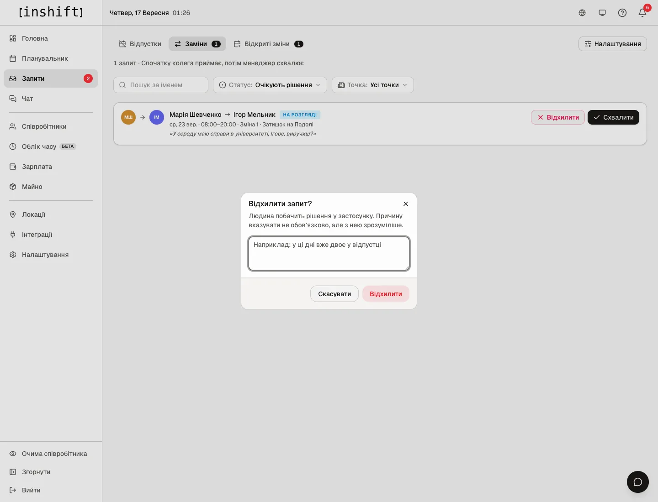Go to Головна in sidebar

click(51, 38)
